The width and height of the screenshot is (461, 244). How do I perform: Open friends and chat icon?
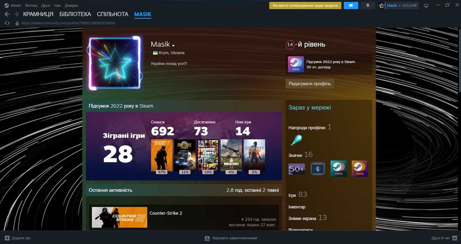coord(455,238)
